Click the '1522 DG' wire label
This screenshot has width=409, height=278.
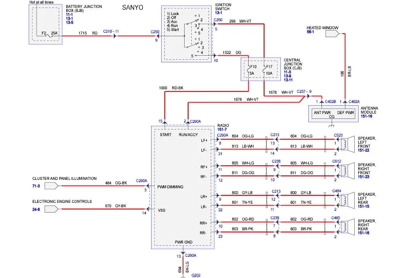point(231,53)
